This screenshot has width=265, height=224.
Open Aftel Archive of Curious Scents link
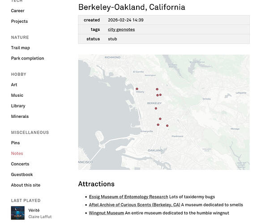[135, 205]
